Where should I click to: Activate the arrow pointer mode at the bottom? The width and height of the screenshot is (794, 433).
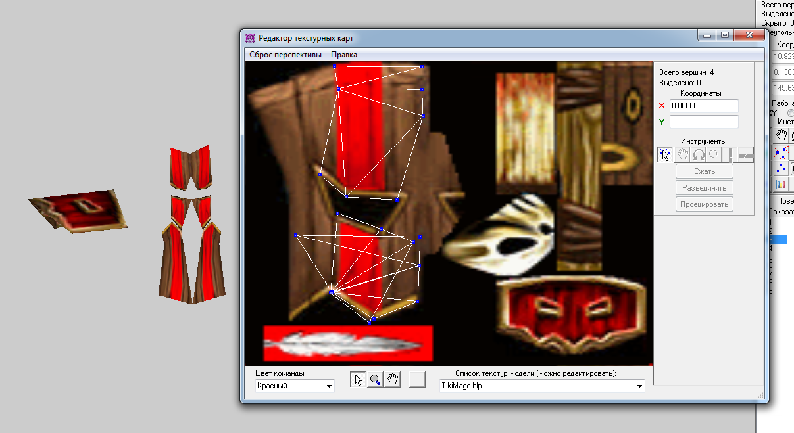(358, 379)
